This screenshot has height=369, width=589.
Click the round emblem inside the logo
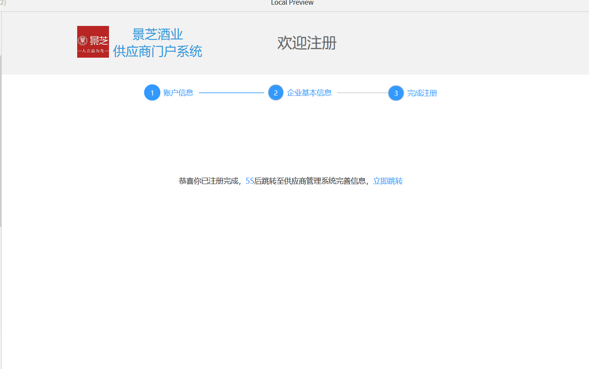pos(83,40)
